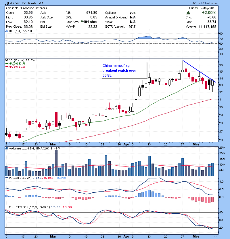Open the StockCharts.com copyright link
This screenshot has height=239, width=230.
(205, 3)
